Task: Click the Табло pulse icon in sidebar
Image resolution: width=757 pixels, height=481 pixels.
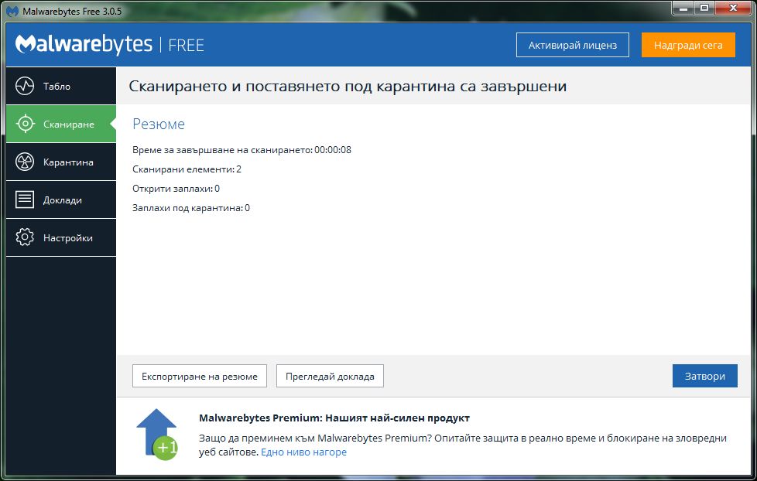Action: tap(25, 86)
